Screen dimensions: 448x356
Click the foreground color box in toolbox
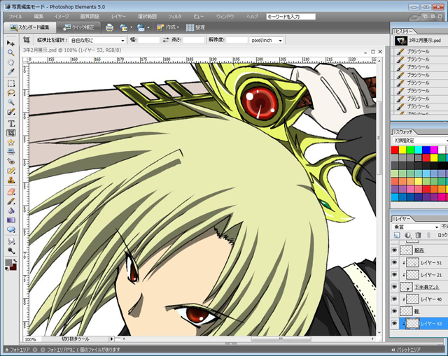tap(8, 263)
